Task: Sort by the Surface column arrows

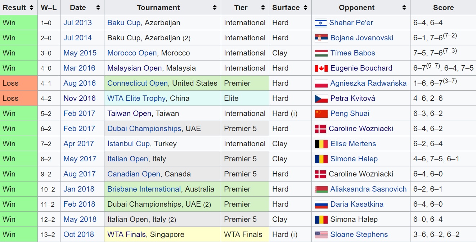Action: coord(306,8)
